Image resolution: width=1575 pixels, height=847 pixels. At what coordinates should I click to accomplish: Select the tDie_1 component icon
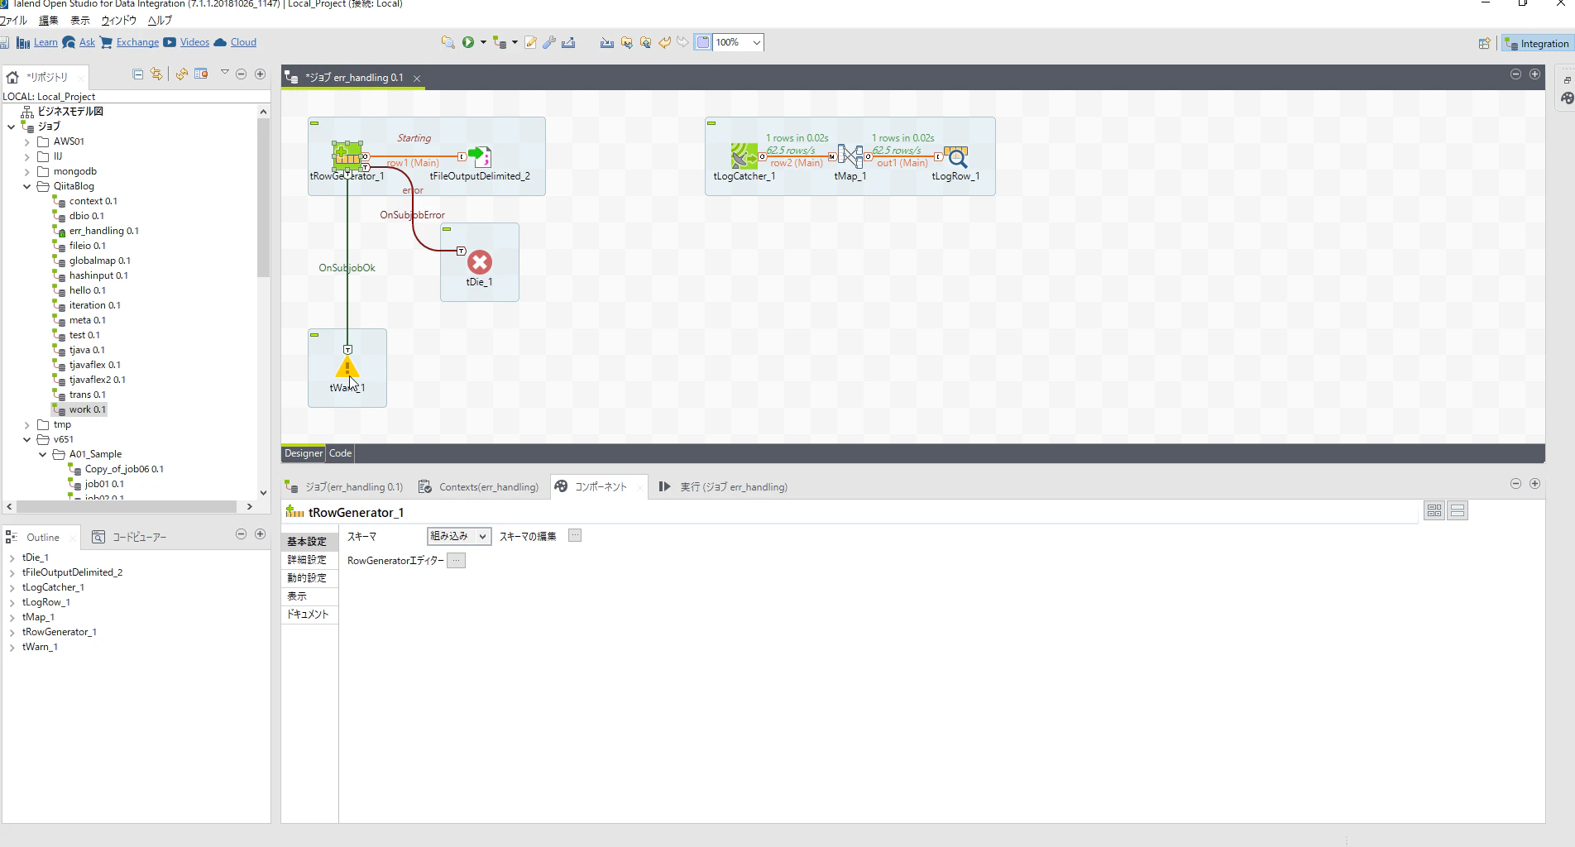click(480, 262)
